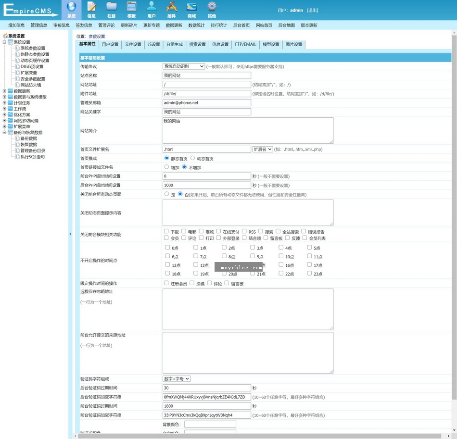Click the page icon next to 扩展变量

17,73
